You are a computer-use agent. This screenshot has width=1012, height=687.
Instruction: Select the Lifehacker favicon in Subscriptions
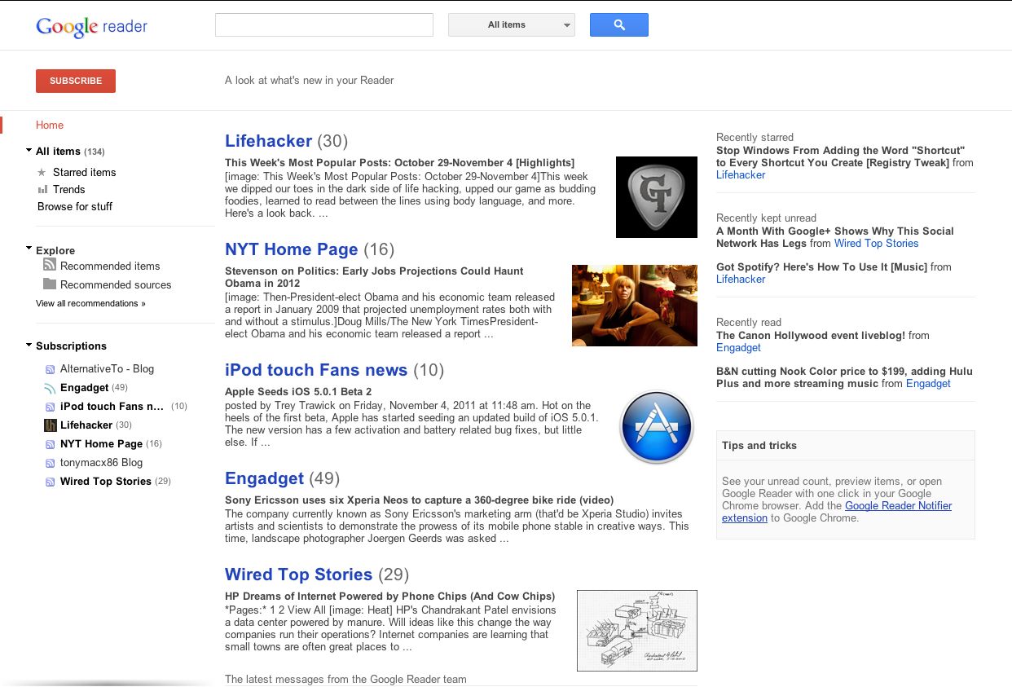pyautogui.click(x=50, y=425)
